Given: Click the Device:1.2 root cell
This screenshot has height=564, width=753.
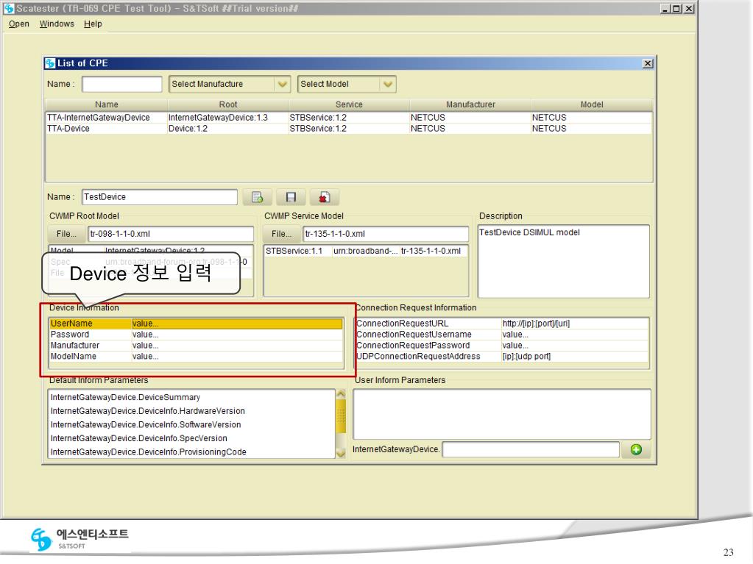Looking at the screenshot, I should click(227, 129).
